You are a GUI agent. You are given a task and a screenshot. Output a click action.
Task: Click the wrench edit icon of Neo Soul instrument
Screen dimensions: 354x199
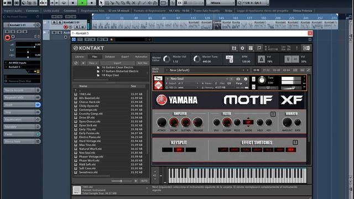[158, 78]
